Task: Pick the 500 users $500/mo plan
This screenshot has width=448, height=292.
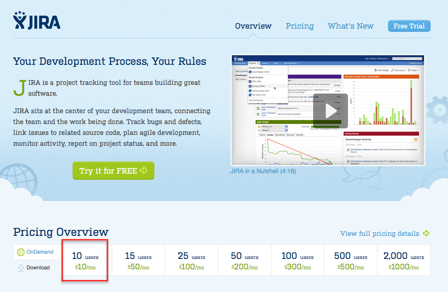Action: click(x=351, y=260)
